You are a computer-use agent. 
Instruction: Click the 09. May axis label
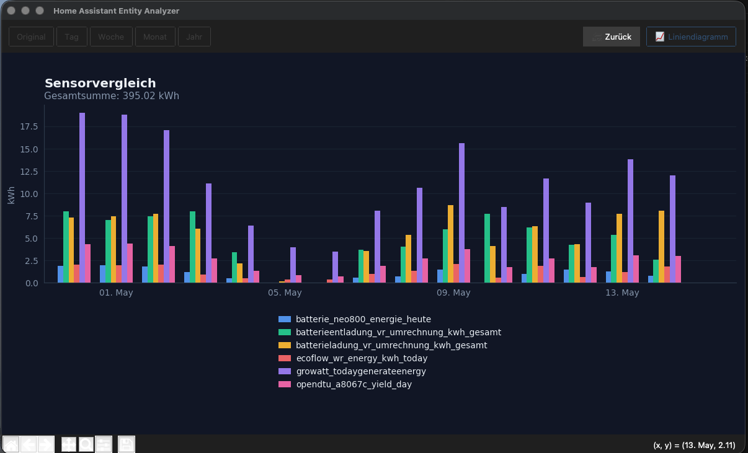tap(453, 292)
